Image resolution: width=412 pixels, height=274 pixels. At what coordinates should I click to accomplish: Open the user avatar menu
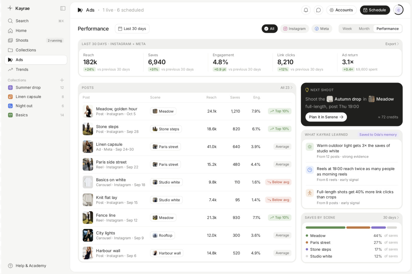tap(398, 10)
